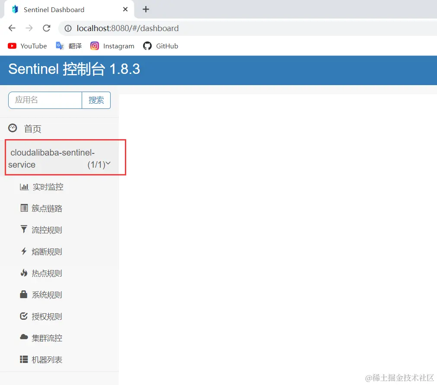Click the flame icon for 热点规则
The width and height of the screenshot is (437, 385).
click(x=24, y=273)
